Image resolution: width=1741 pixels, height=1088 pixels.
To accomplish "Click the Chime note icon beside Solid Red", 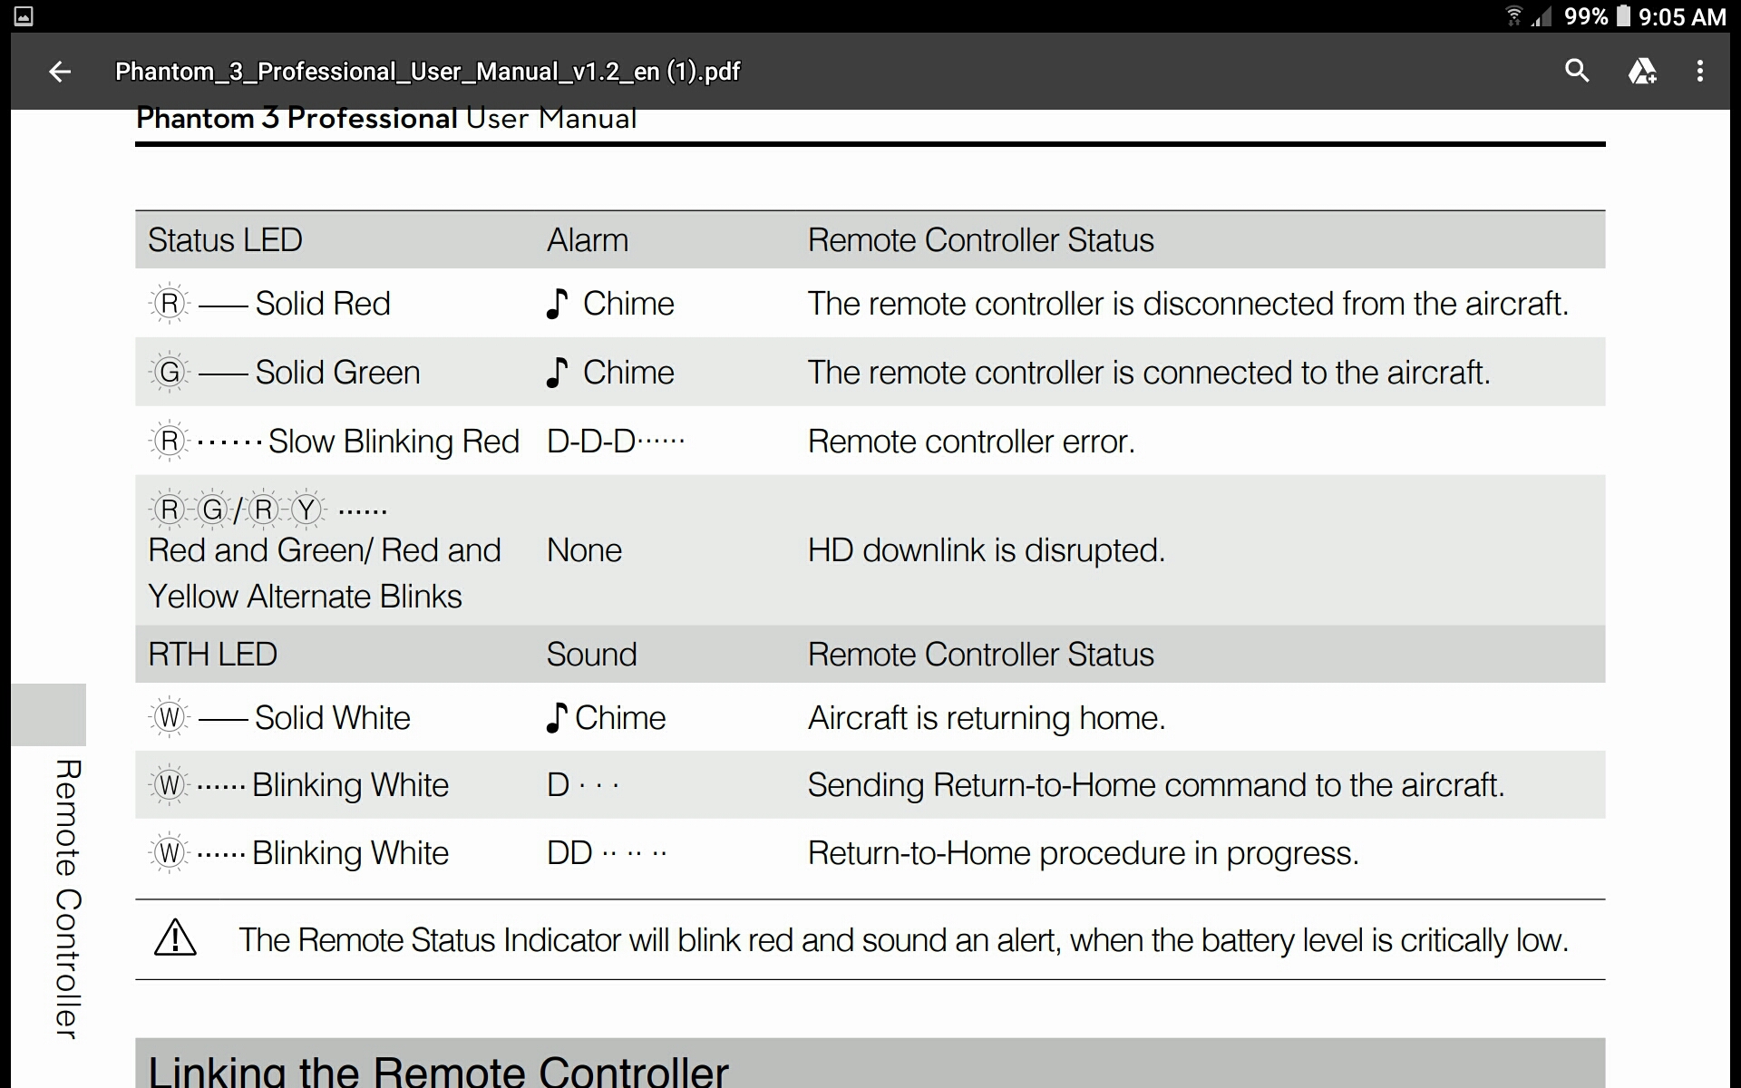I will click(557, 304).
